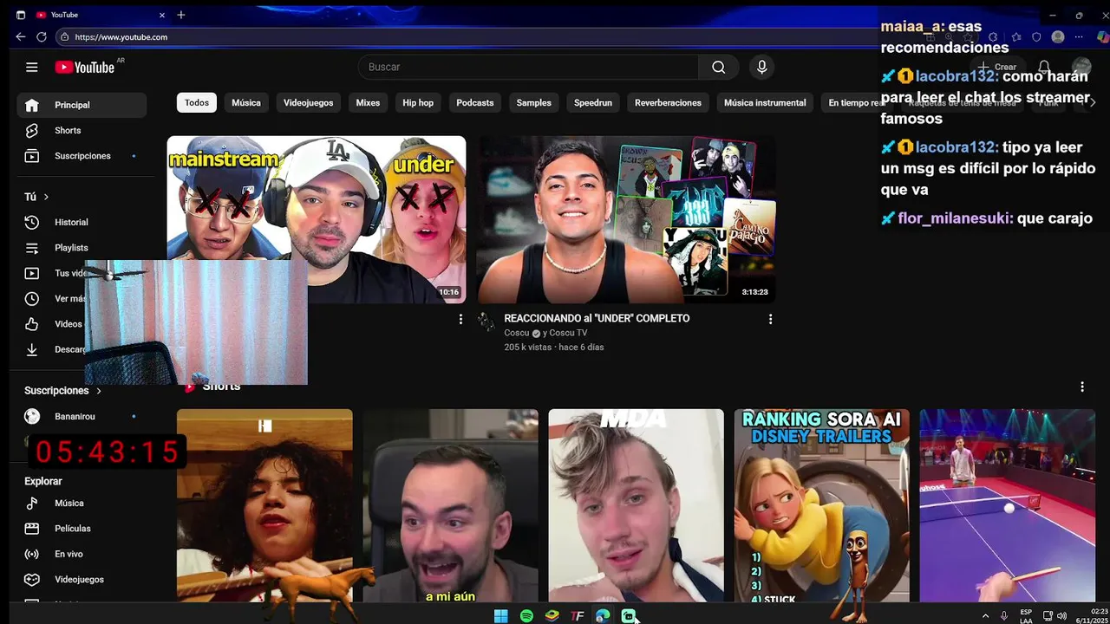Open the Coscu 3:13:23 video thumbnail

tap(626, 219)
